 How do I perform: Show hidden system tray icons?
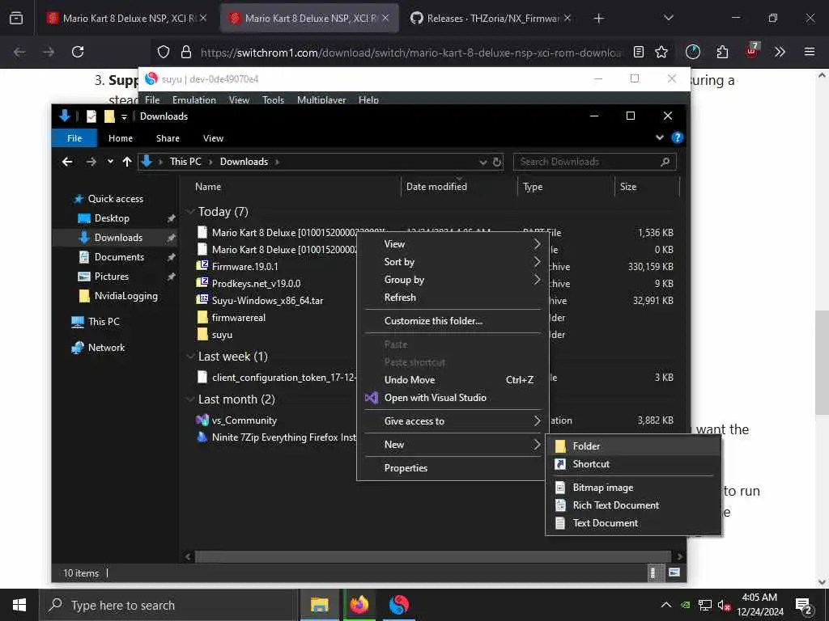666,605
